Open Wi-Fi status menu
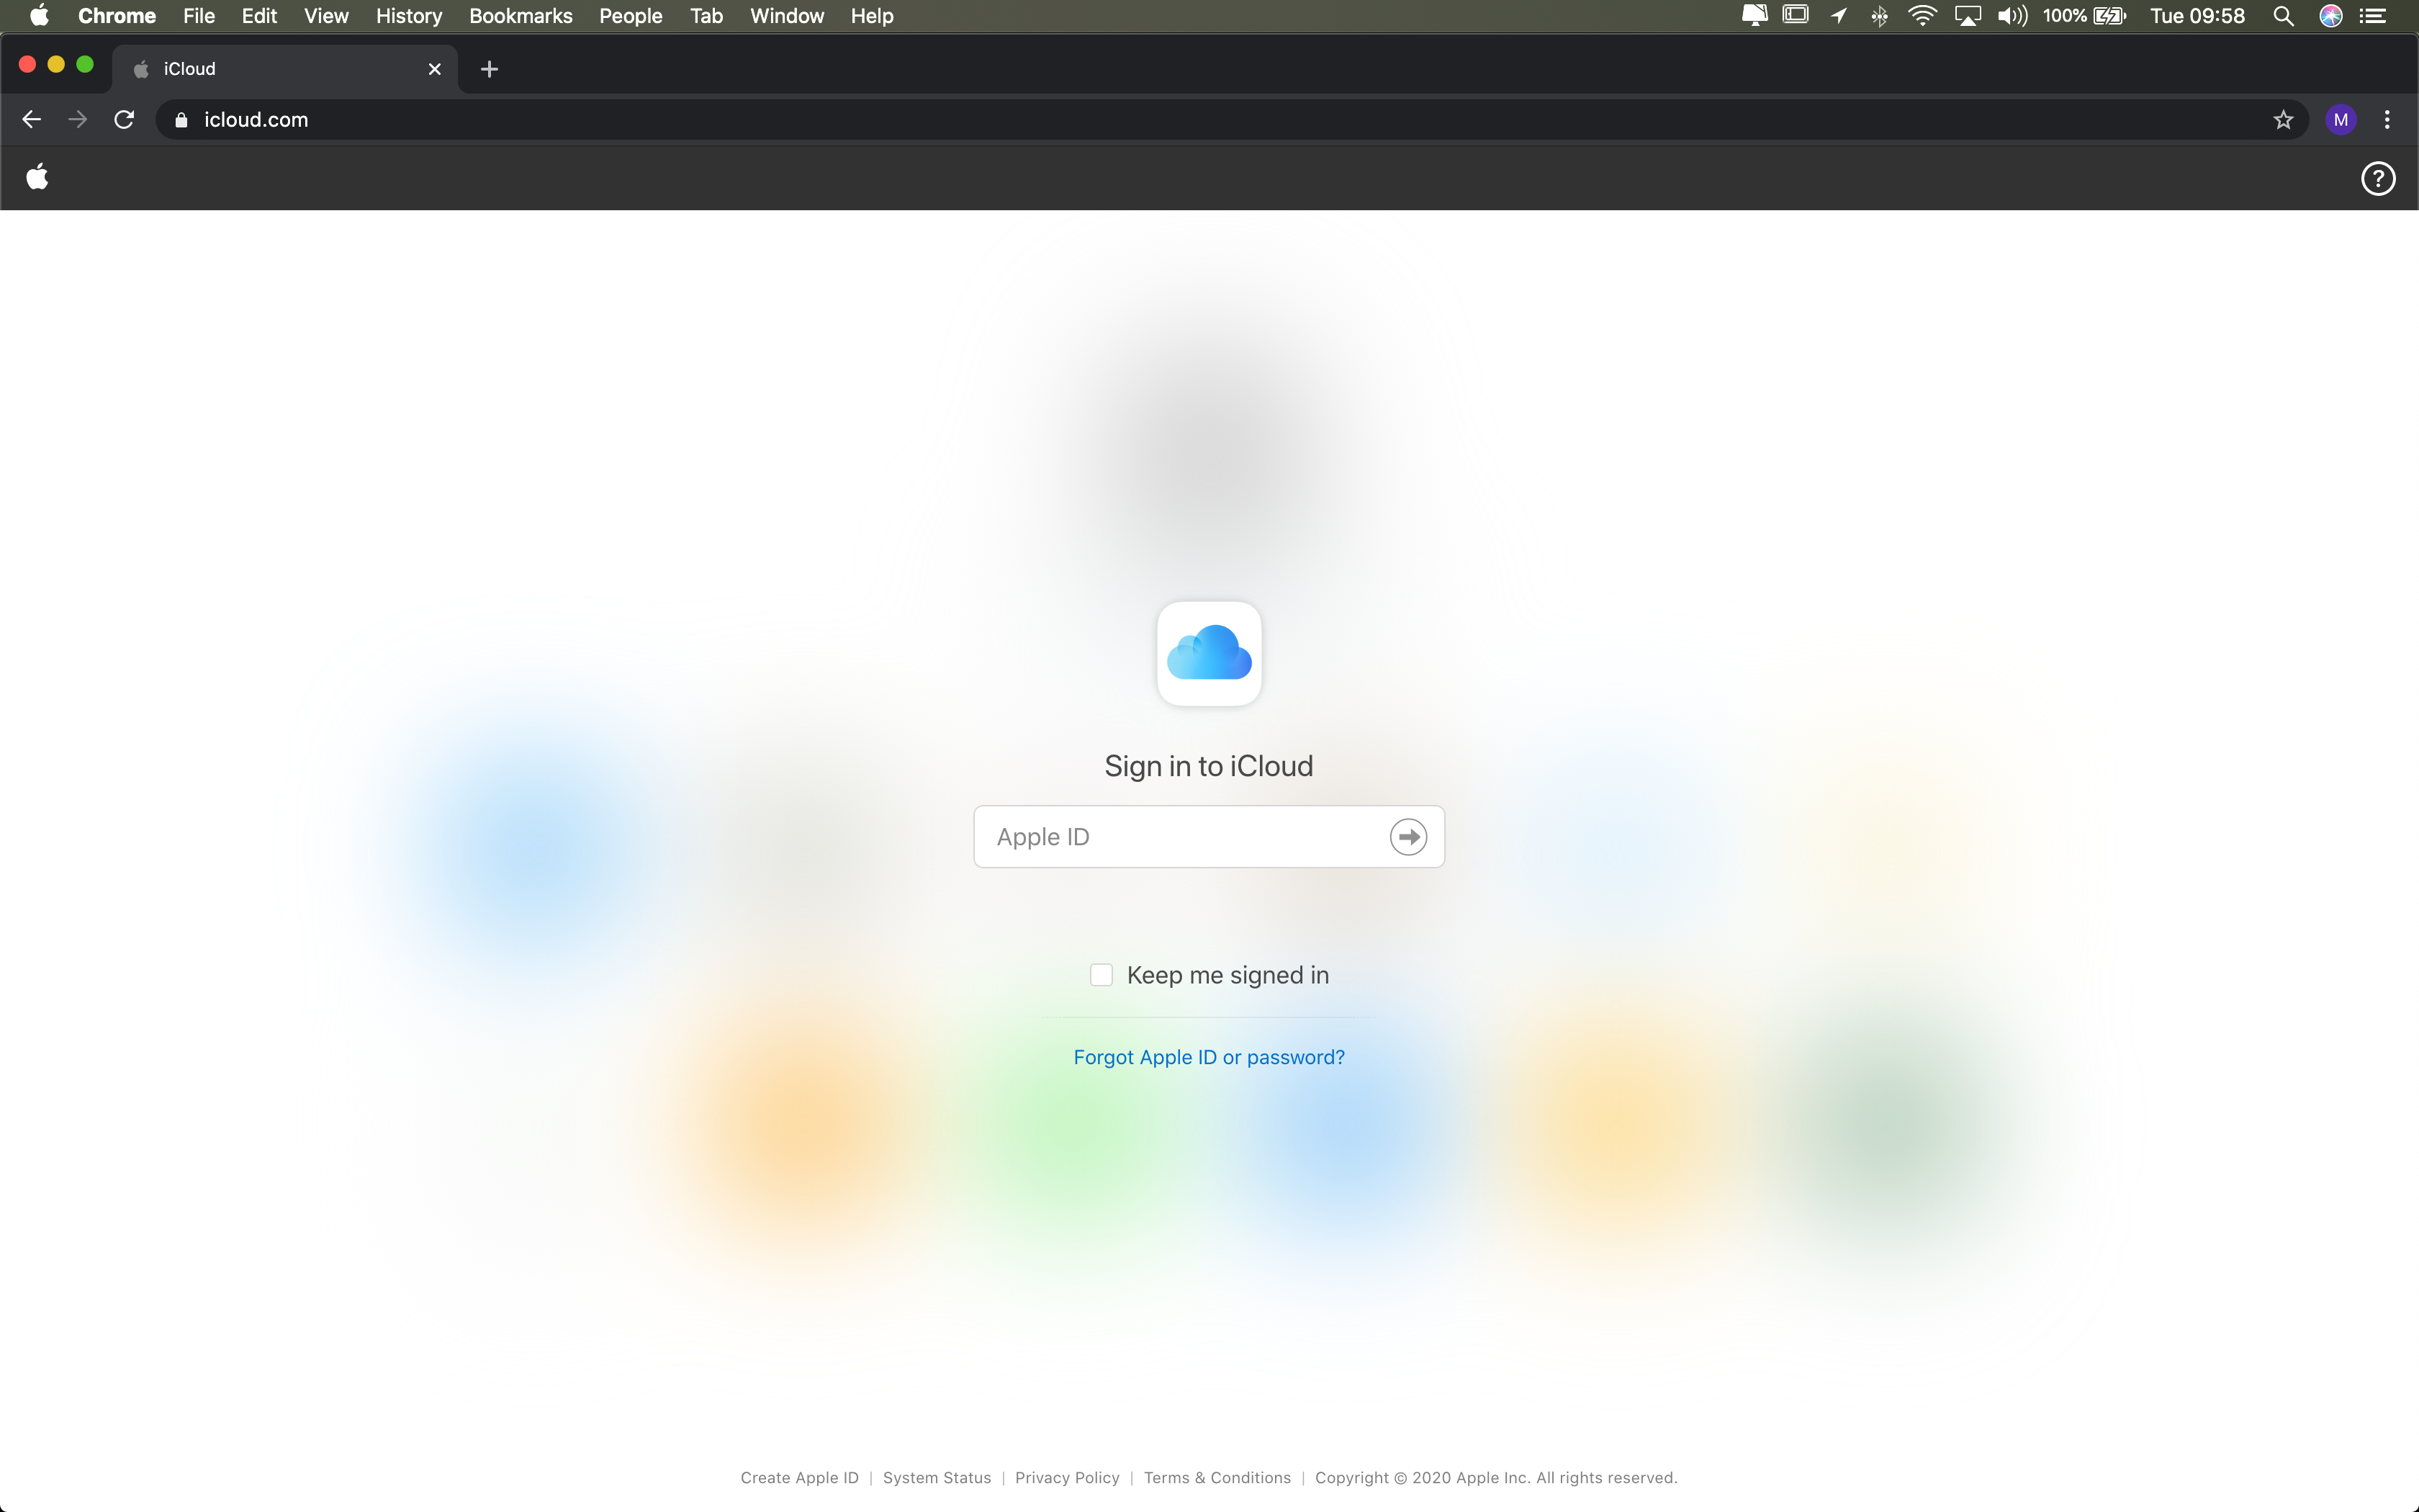This screenshot has height=1512, width=2419. [1922, 16]
